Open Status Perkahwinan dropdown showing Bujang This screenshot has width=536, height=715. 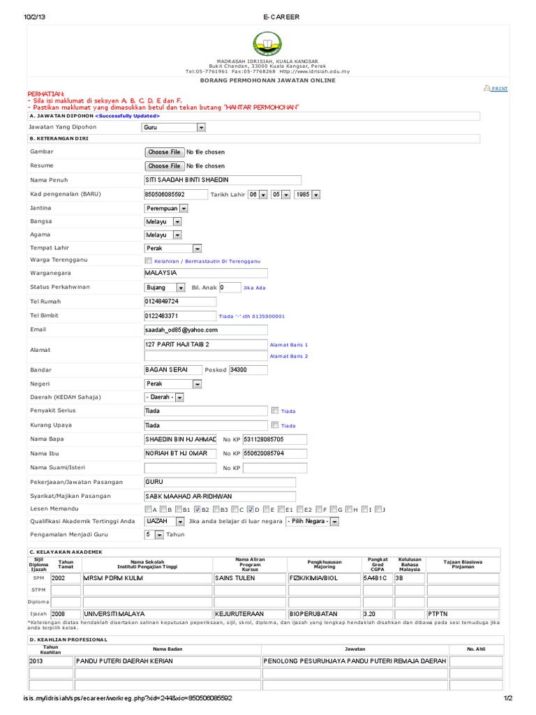pos(165,288)
